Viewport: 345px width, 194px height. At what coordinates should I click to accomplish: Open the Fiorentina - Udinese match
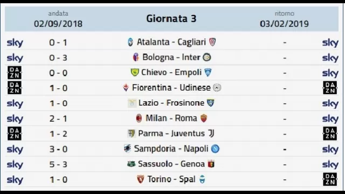coord(171,88)
